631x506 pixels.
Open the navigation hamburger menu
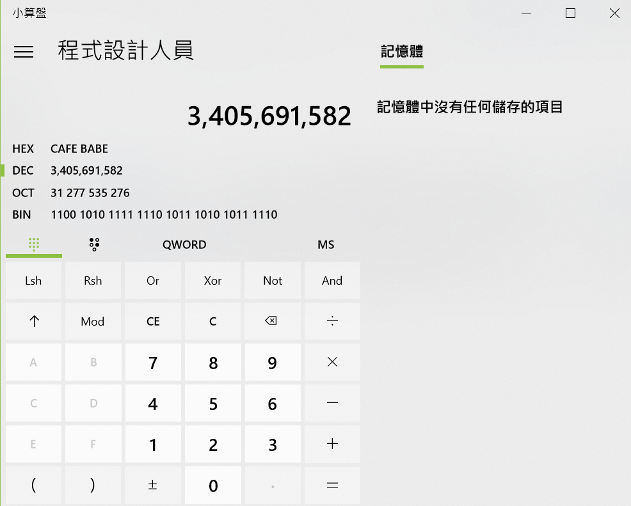pos(24,52)
